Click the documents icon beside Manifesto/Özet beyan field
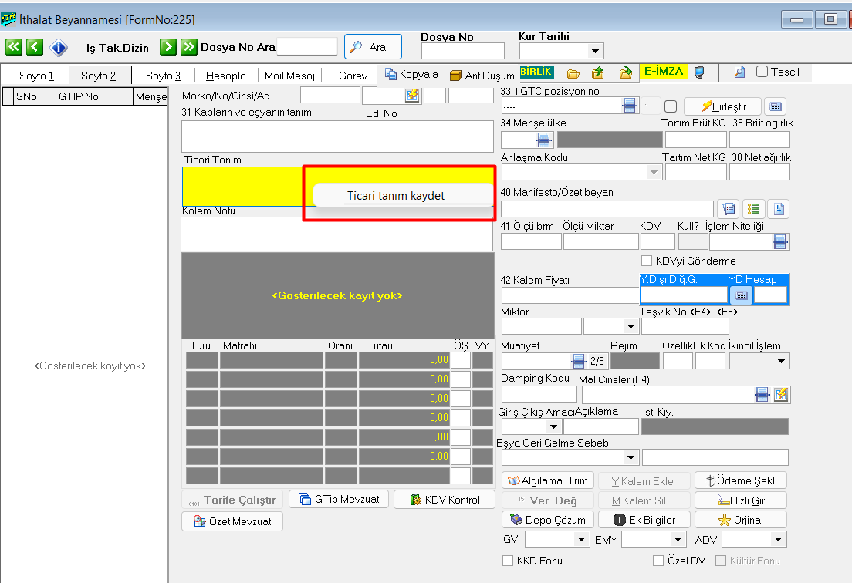 (x=729, y=209)
